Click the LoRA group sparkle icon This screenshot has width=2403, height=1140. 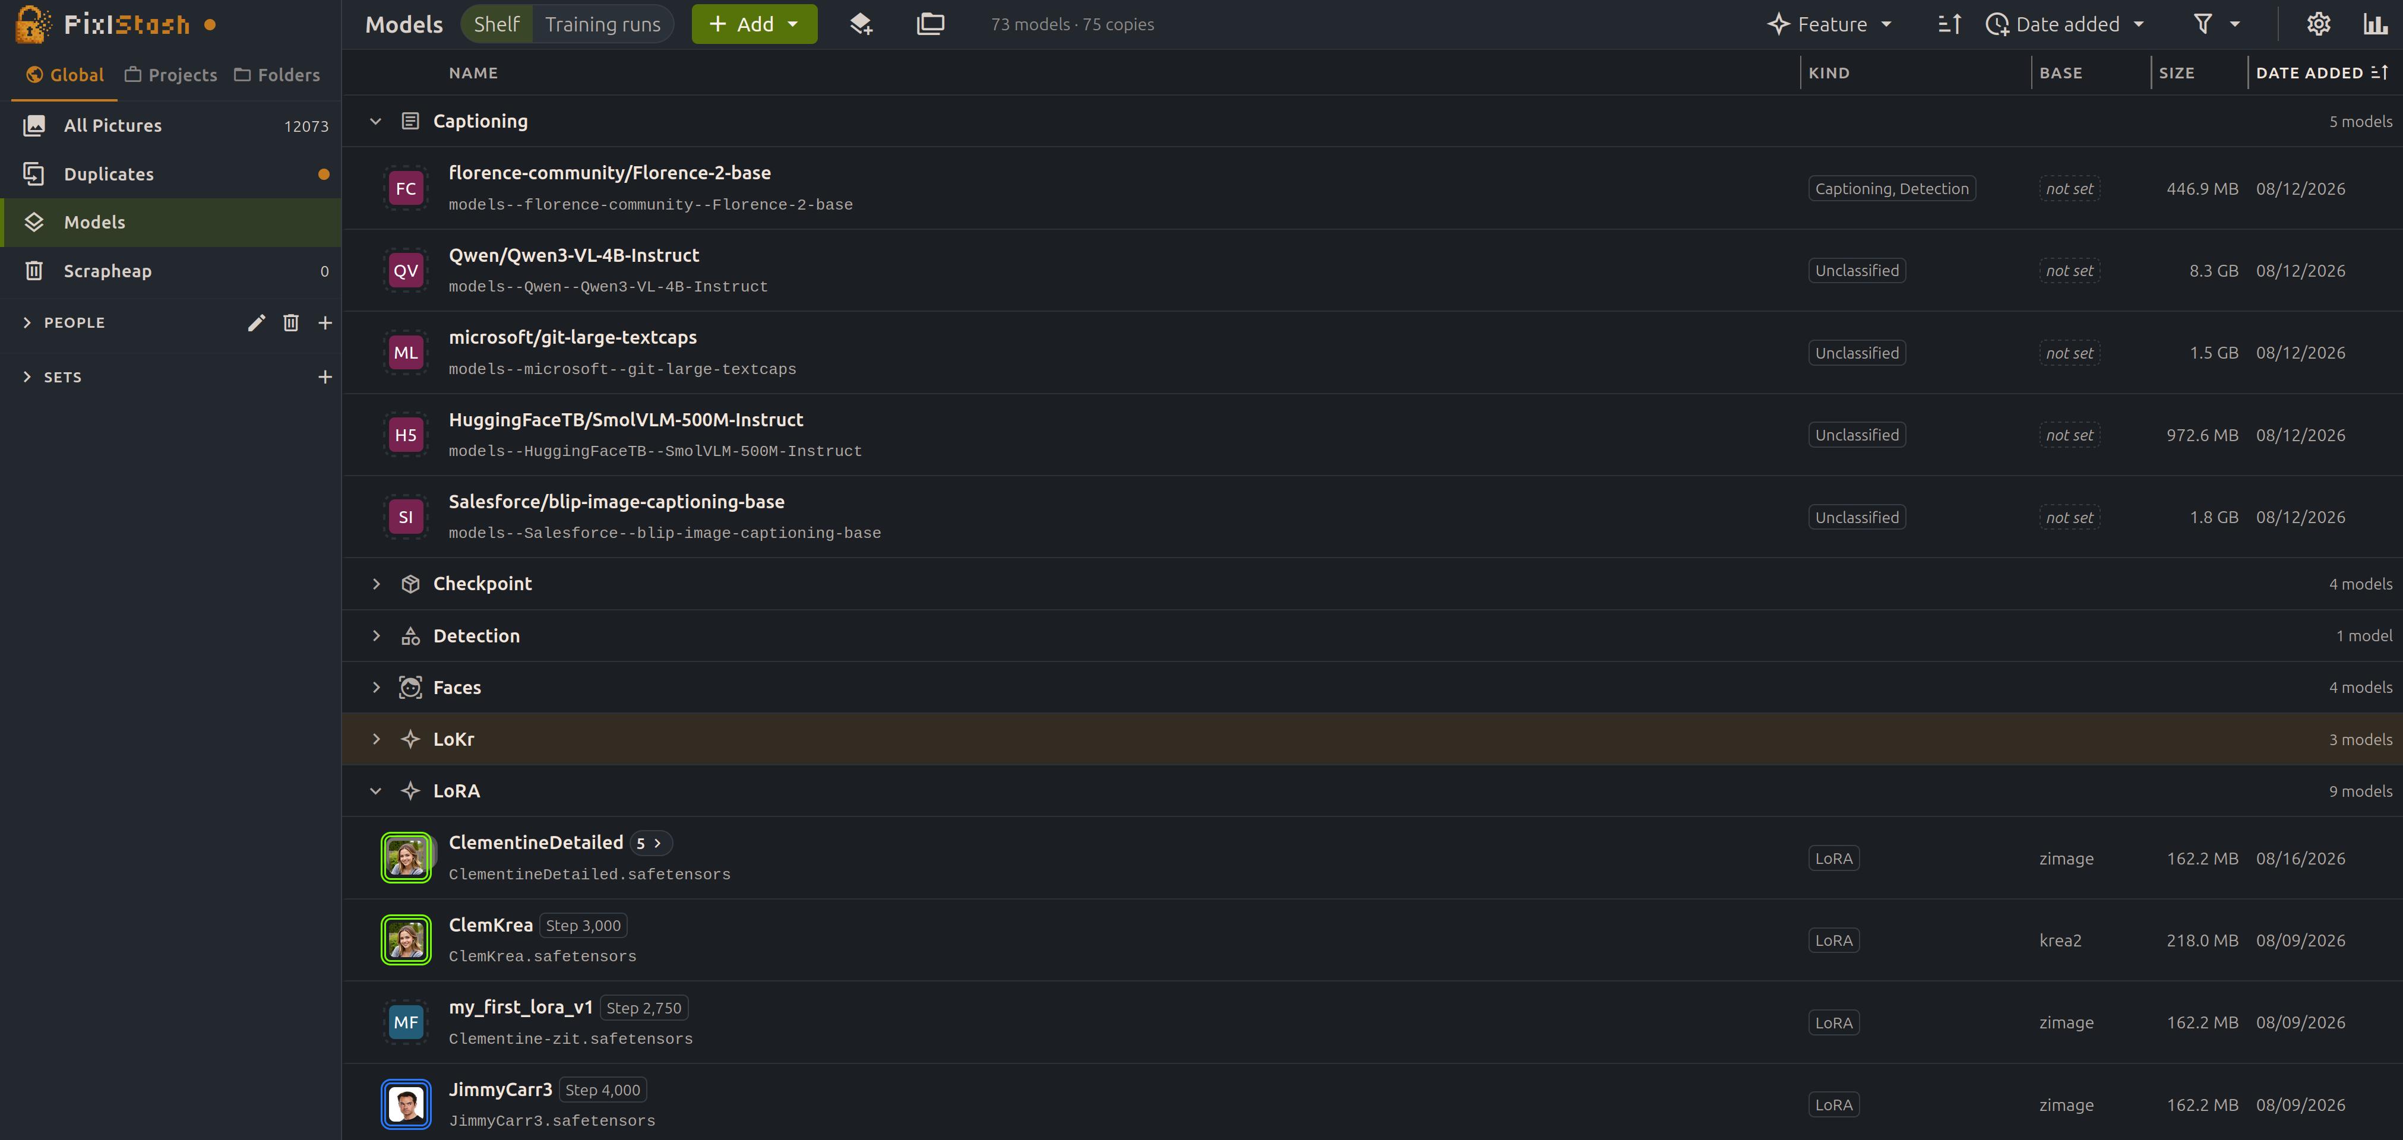(410, 791)
